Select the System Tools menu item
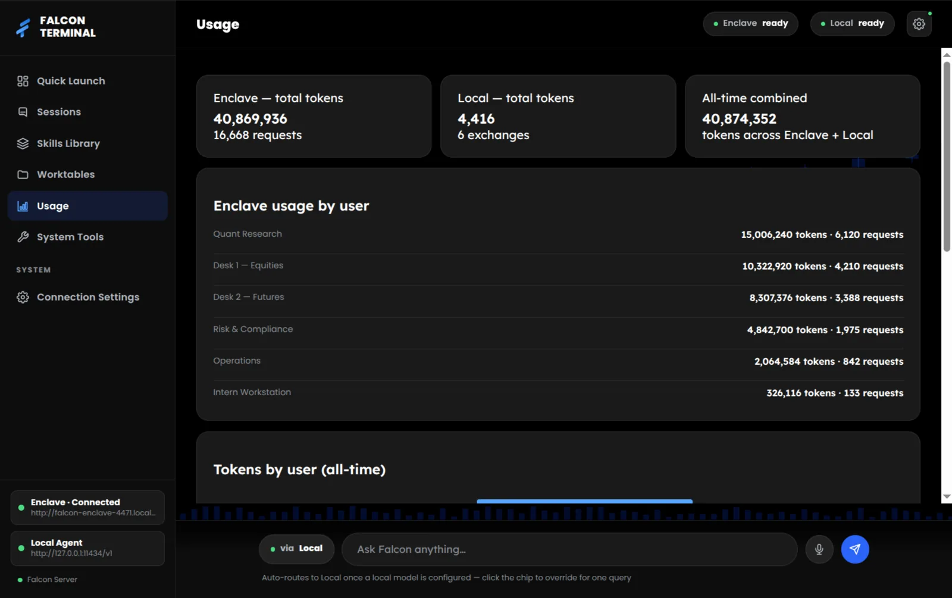 pos(87,237)
